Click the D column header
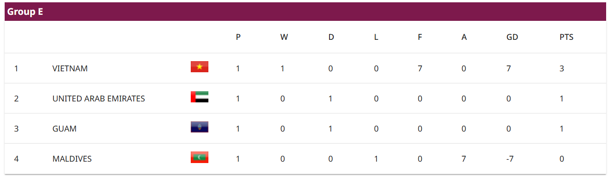This screenshot has height=176, width=608. pyautogui.click(x=331, y=38)
